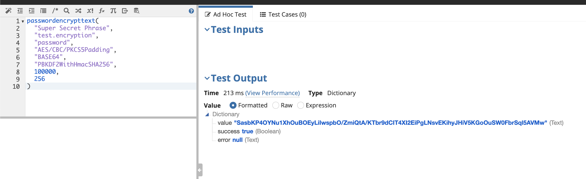The width and height of the screenshot is (586, 179).
Task: Click the database query search icon
Action: click(x=136, y=11)
